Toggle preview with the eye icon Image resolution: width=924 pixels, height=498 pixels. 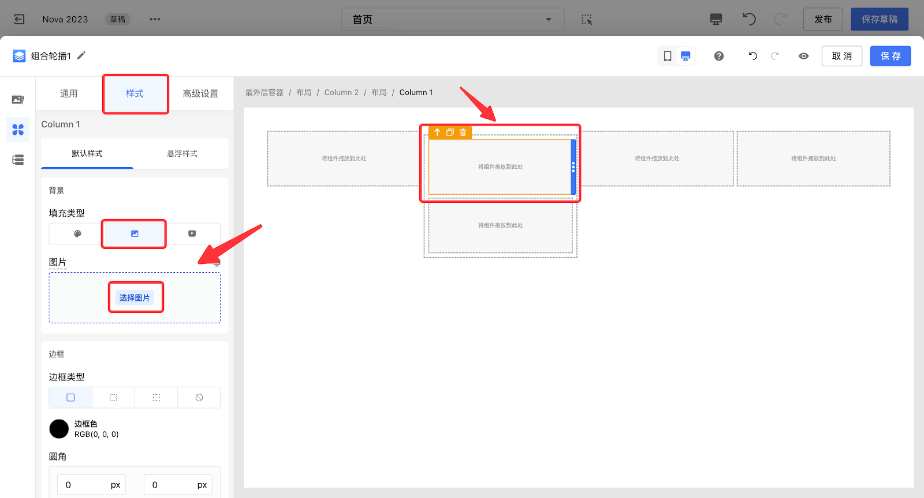click(x=803, y=56)
